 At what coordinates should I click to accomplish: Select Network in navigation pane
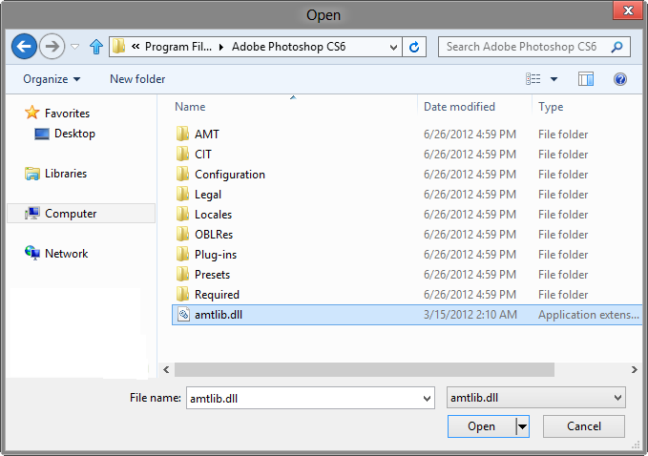tap(56, 253)
